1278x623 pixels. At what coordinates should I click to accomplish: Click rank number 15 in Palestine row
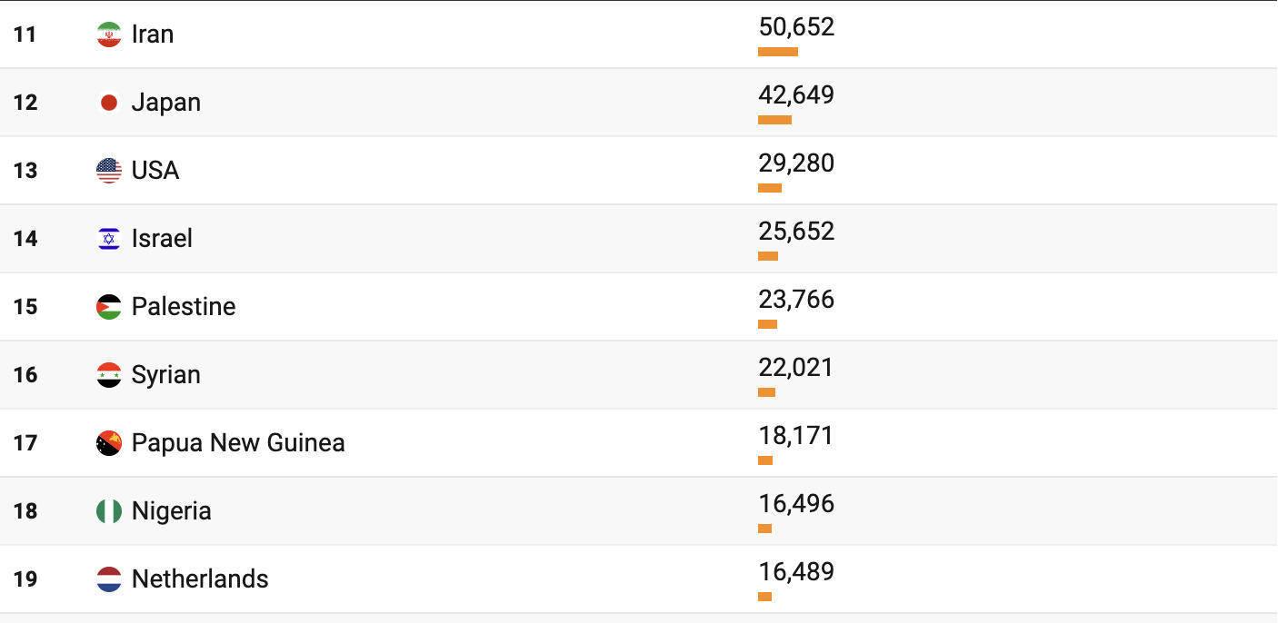coord(25,307)
